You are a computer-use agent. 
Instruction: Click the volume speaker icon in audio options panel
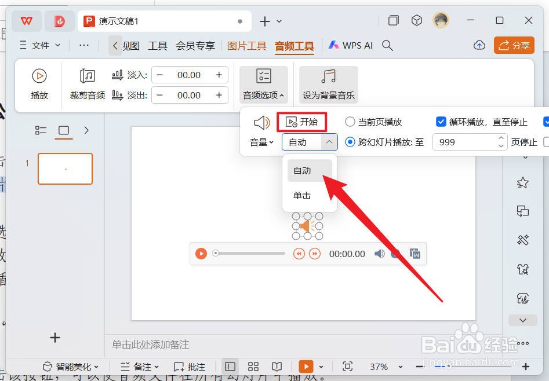[x=261, y=122]
